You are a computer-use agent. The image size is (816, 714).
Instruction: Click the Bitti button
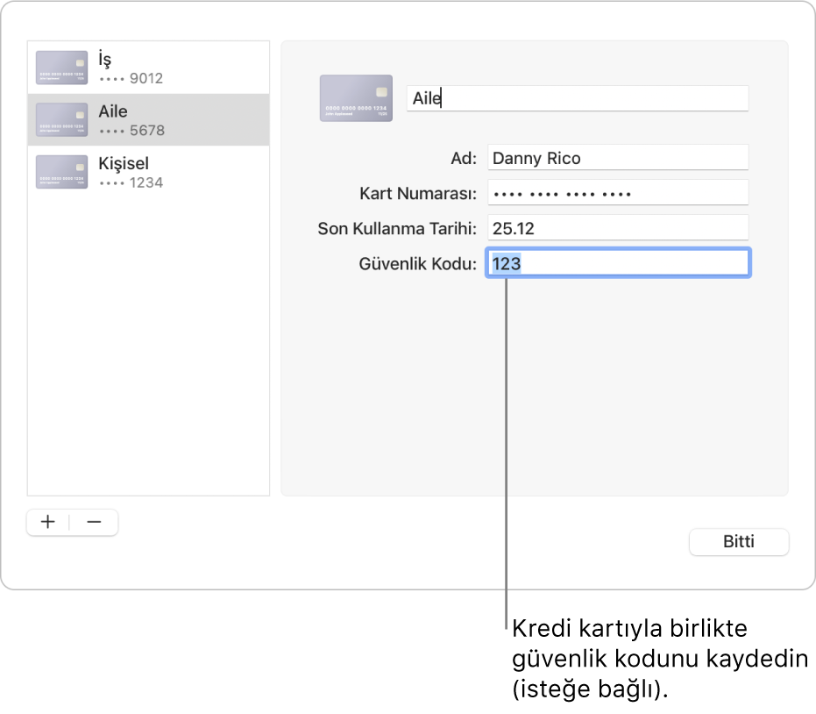point(739,542)
